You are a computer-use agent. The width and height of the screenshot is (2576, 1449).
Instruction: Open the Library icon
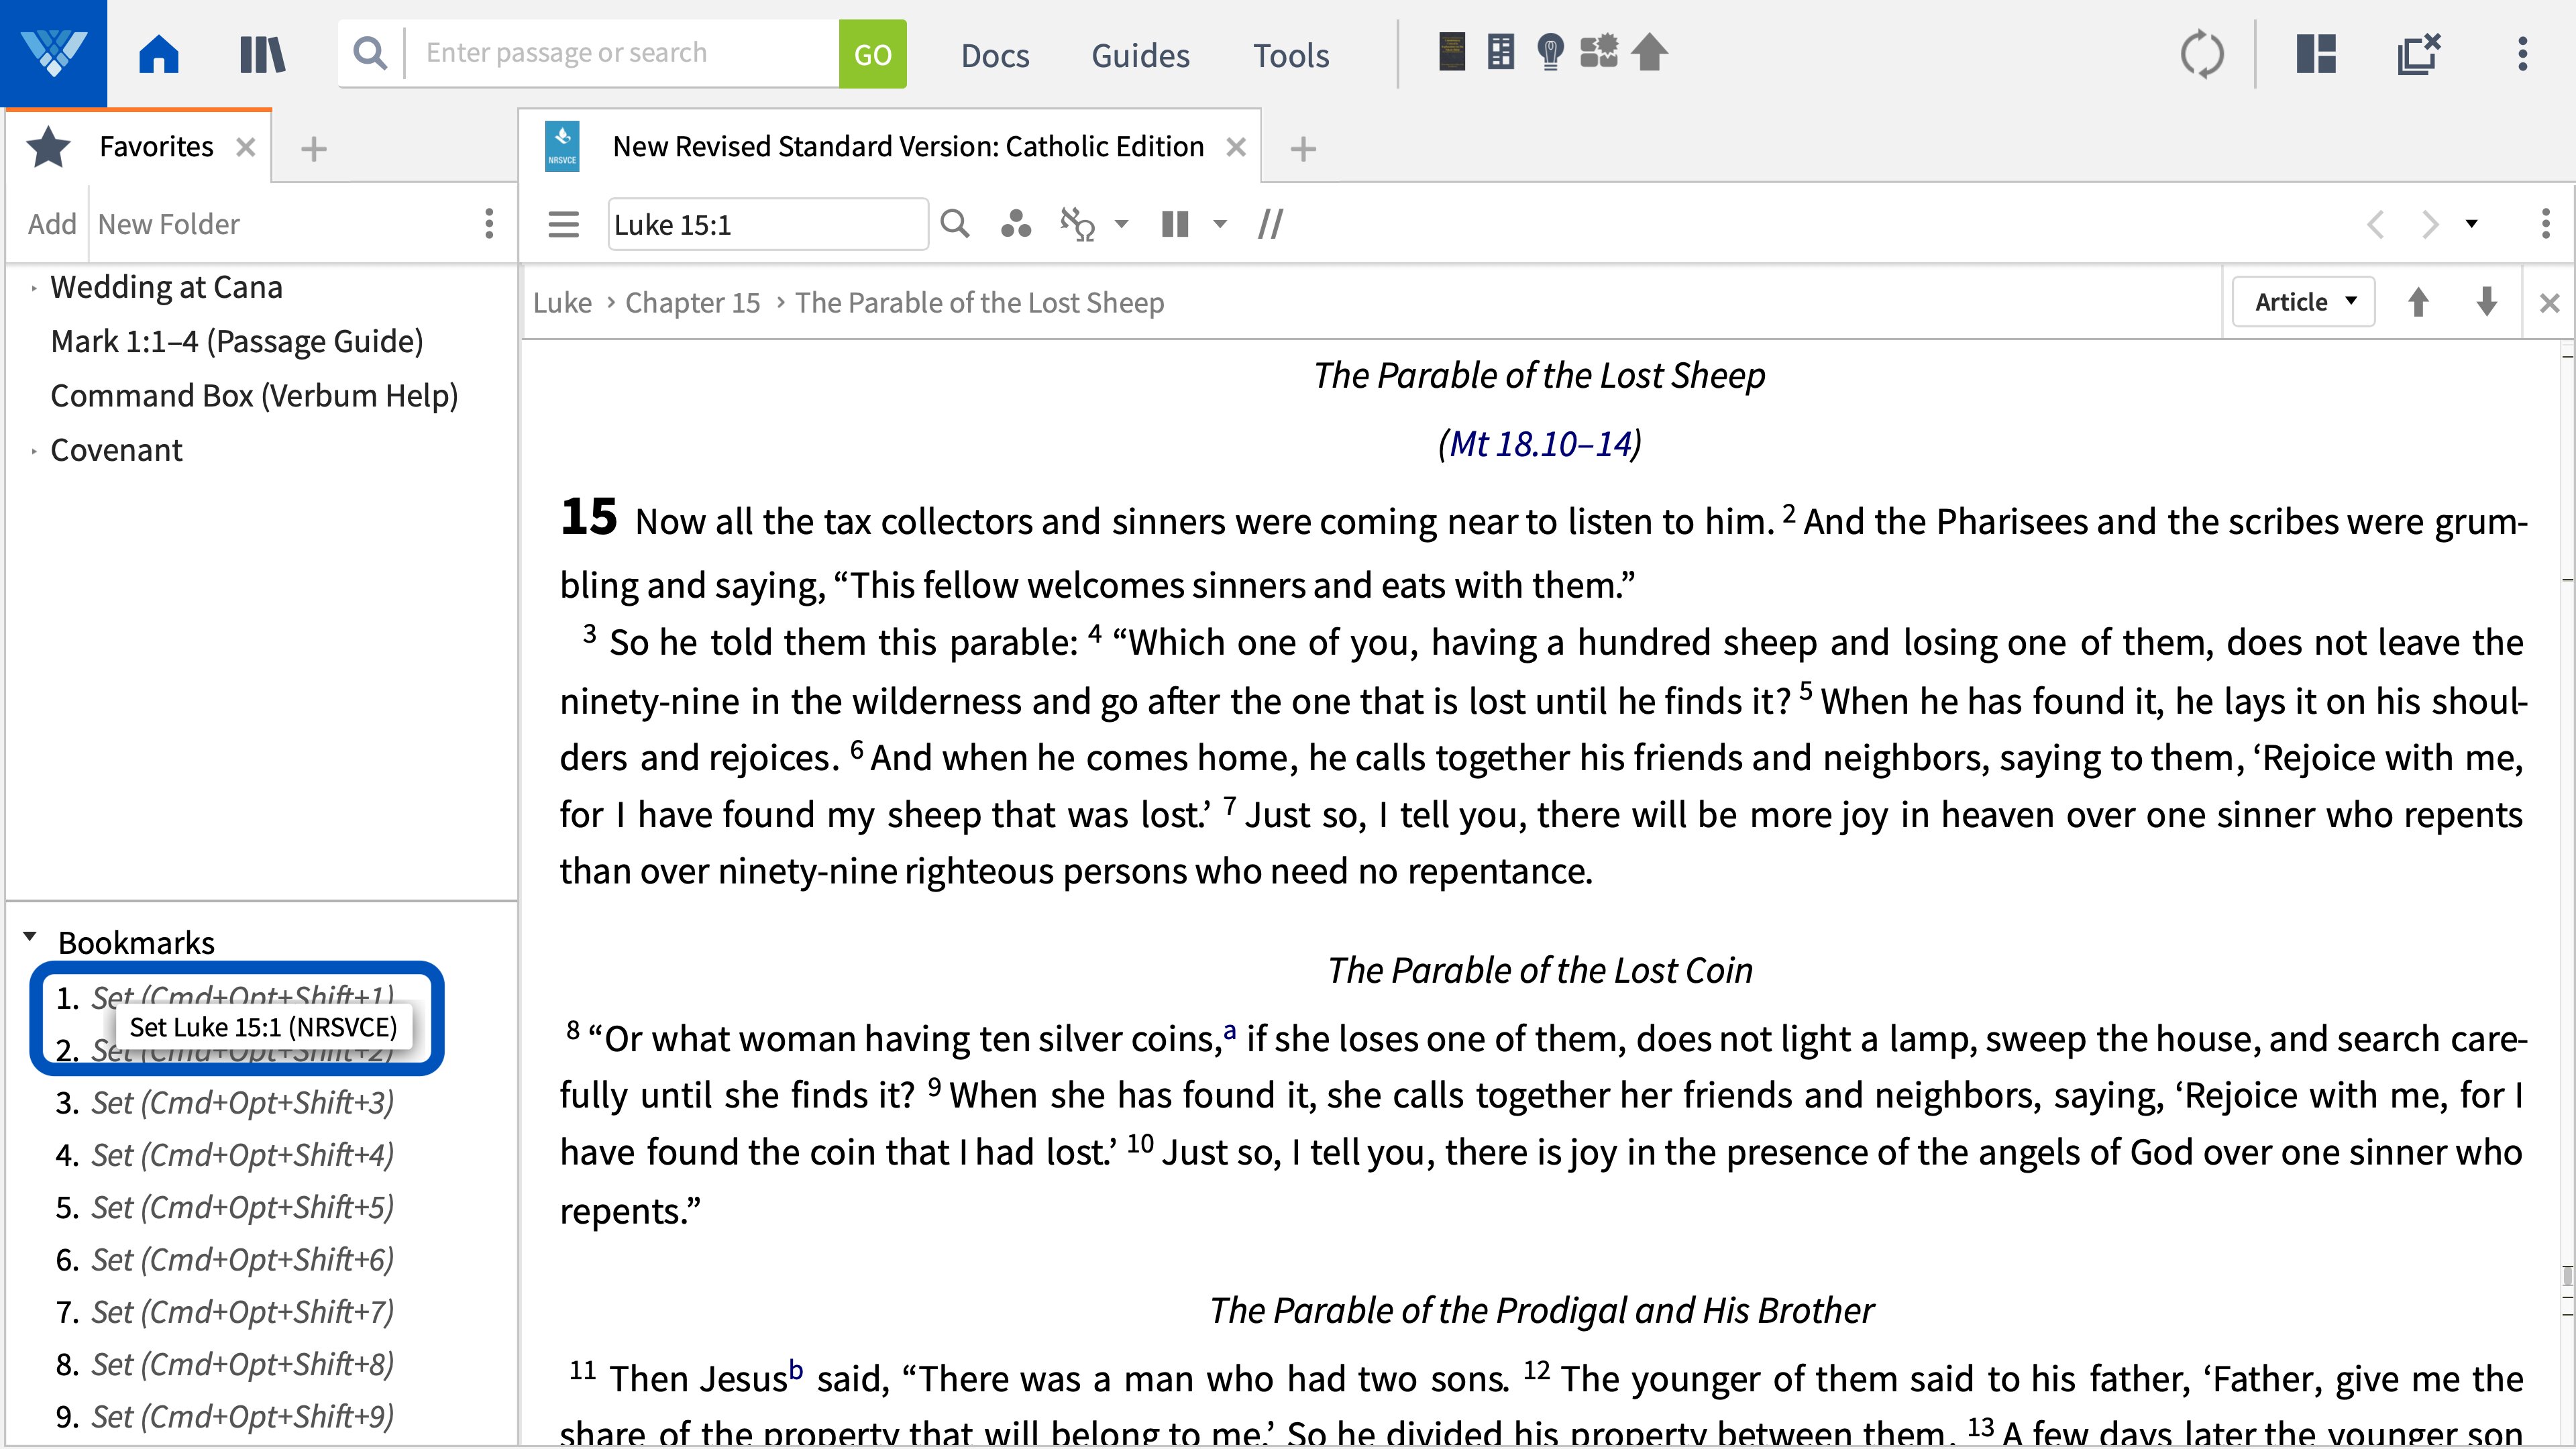tap(263, 54)
